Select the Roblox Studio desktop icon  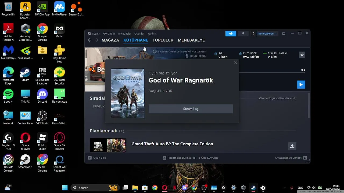click(x=42, y=141)
